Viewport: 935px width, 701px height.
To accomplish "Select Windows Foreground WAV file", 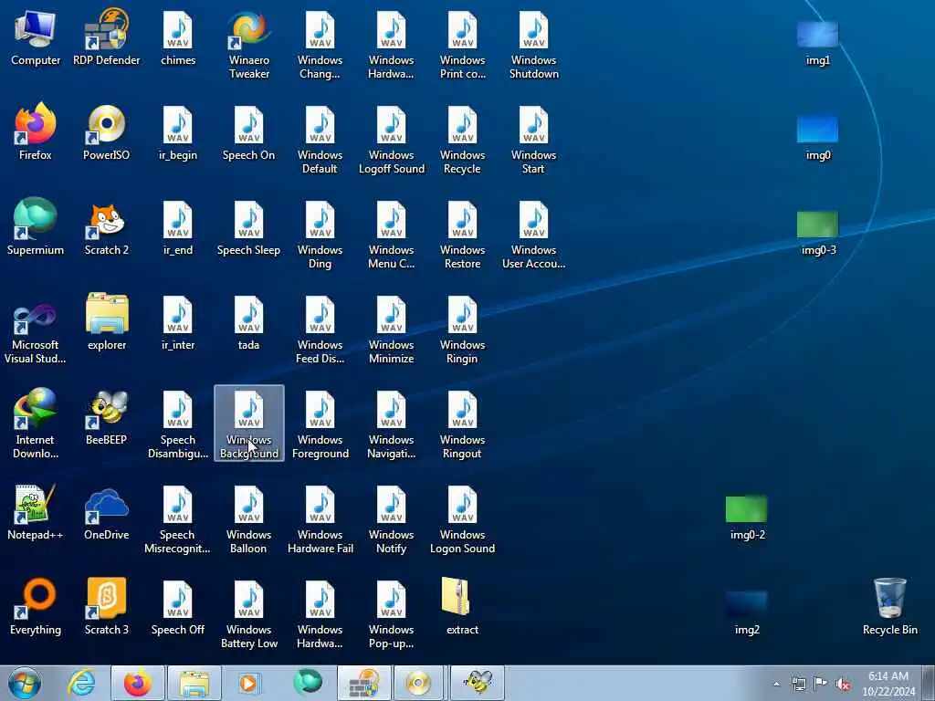I will point(320,424).
